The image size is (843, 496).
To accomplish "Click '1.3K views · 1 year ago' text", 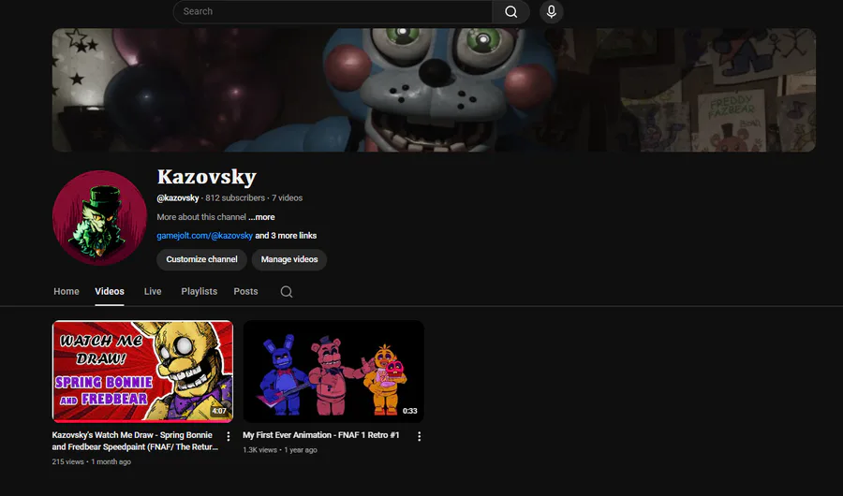I will (x=279, y=450).
